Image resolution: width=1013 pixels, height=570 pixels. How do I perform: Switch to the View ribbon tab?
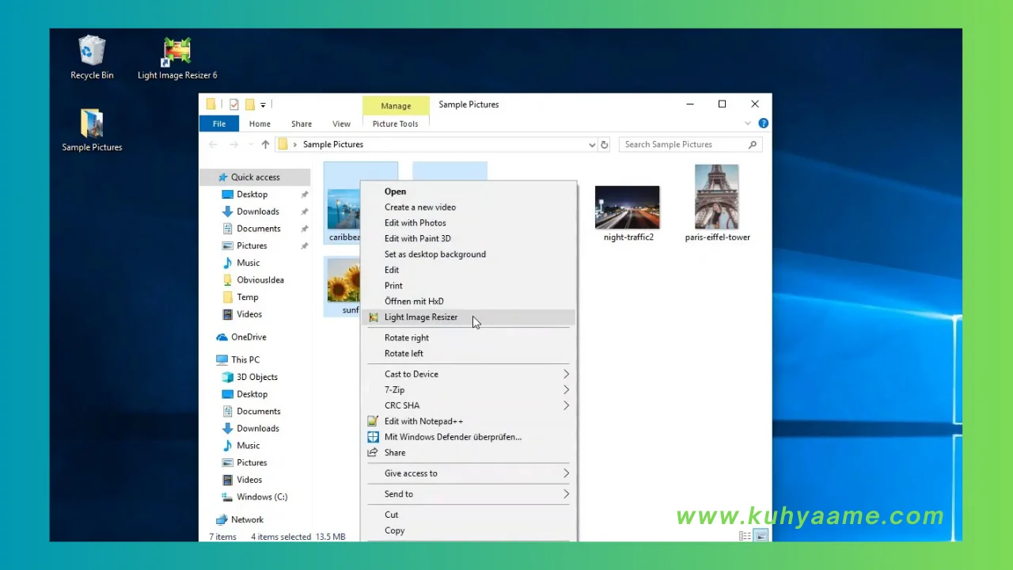click(341, 123)
